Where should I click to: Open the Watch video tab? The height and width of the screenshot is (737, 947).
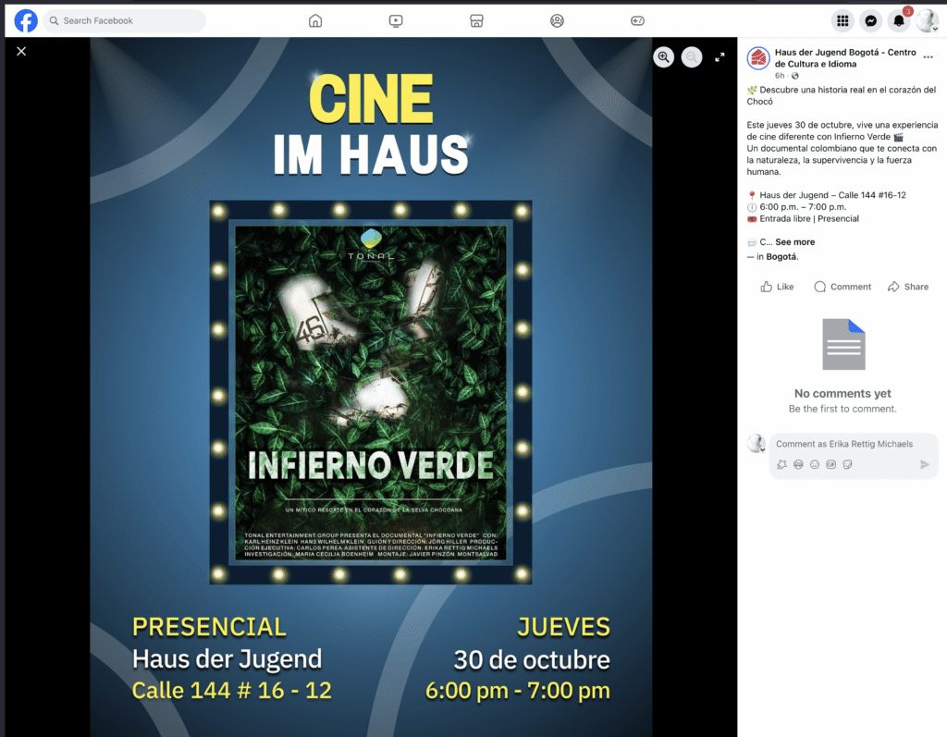tap(396, 20)
